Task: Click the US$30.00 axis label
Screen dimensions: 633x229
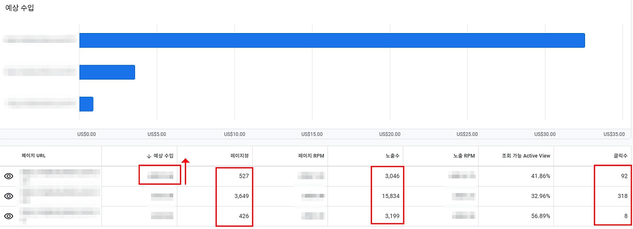Action: coord(545,134)
